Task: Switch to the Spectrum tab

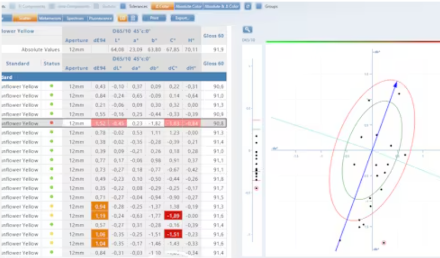Action: click(75, 18)
